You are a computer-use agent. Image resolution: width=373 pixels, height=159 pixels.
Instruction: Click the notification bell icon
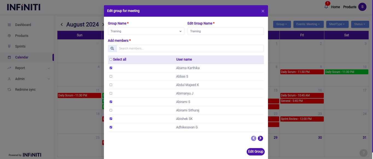click(x=326, y=7)
